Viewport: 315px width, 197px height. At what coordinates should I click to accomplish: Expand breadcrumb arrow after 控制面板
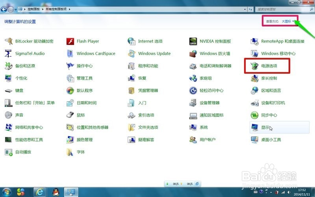click(43, 9)
